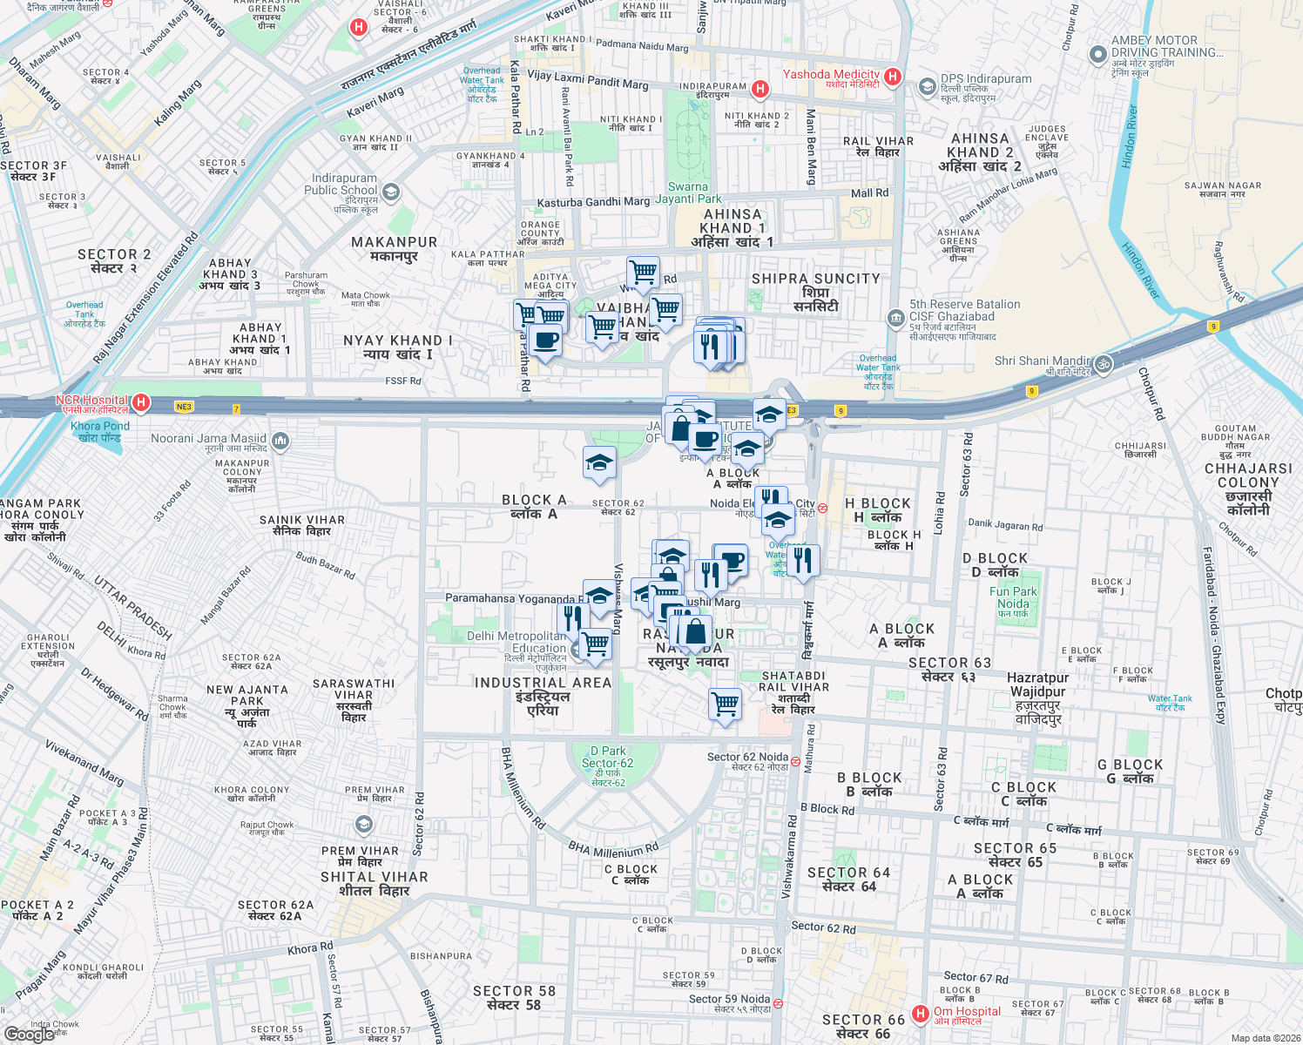Click the green D Park Sector-62 area

(611, 759)
